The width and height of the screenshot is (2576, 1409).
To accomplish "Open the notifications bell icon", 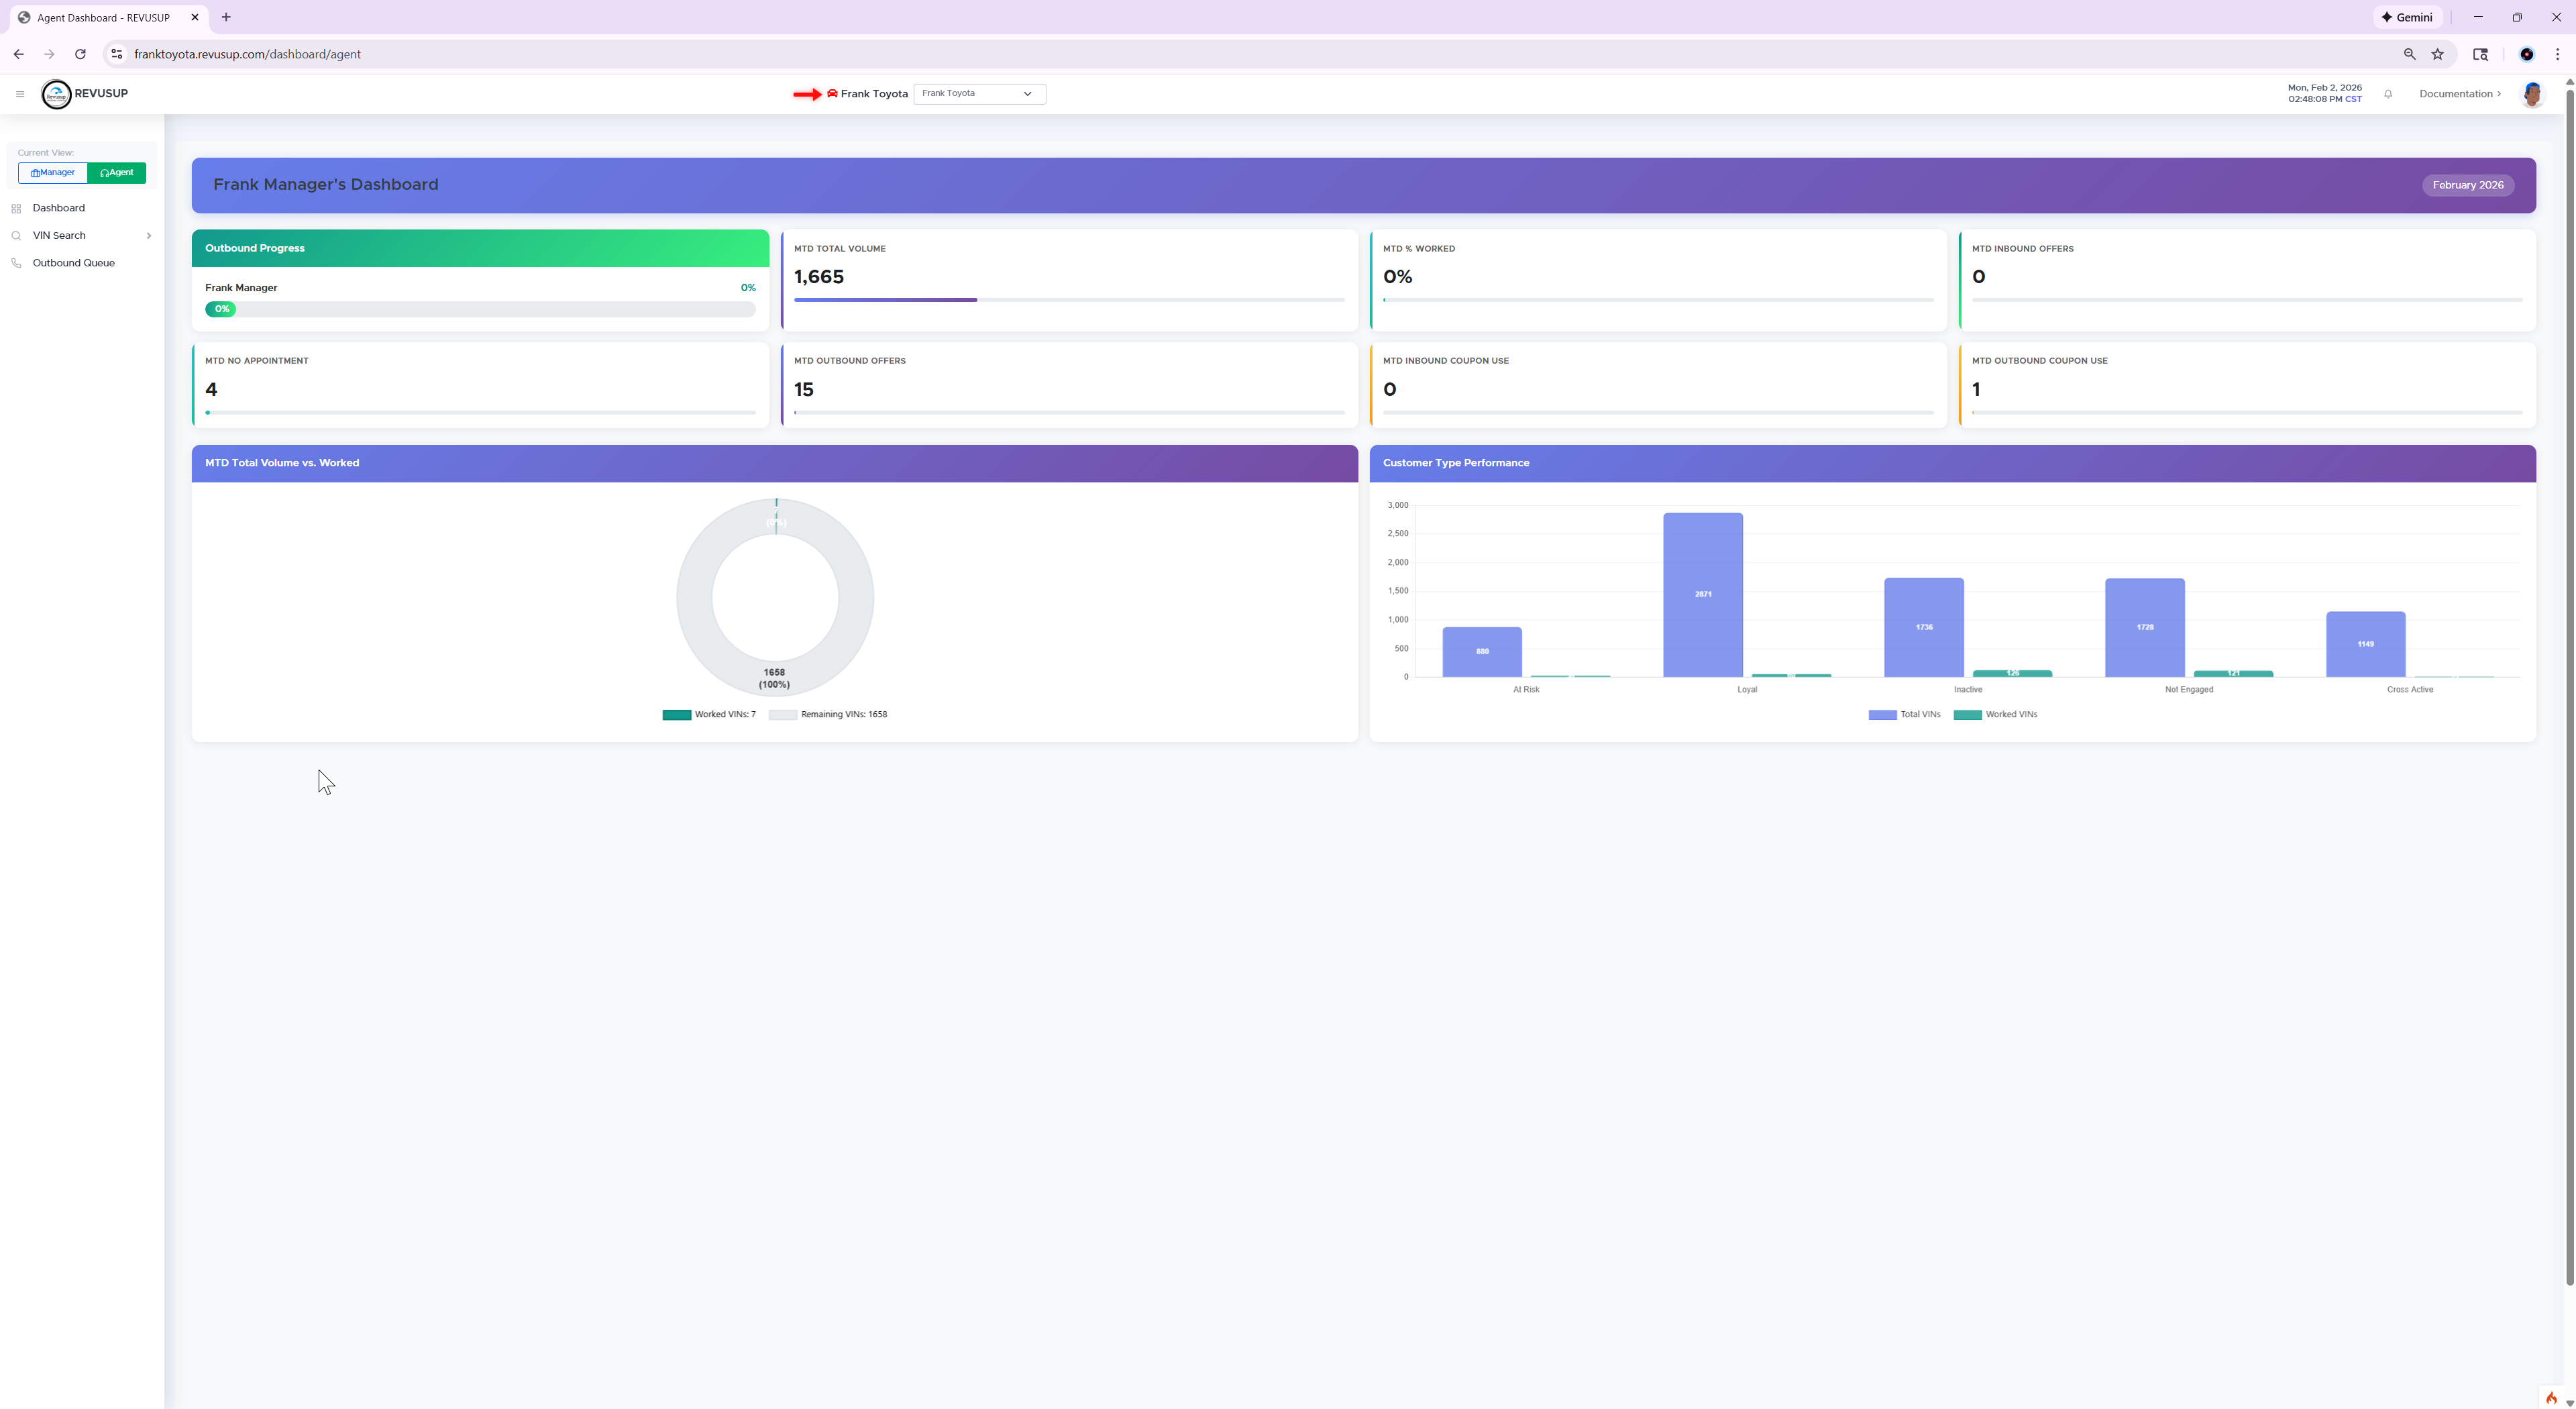I will [x=2389, y=94].
